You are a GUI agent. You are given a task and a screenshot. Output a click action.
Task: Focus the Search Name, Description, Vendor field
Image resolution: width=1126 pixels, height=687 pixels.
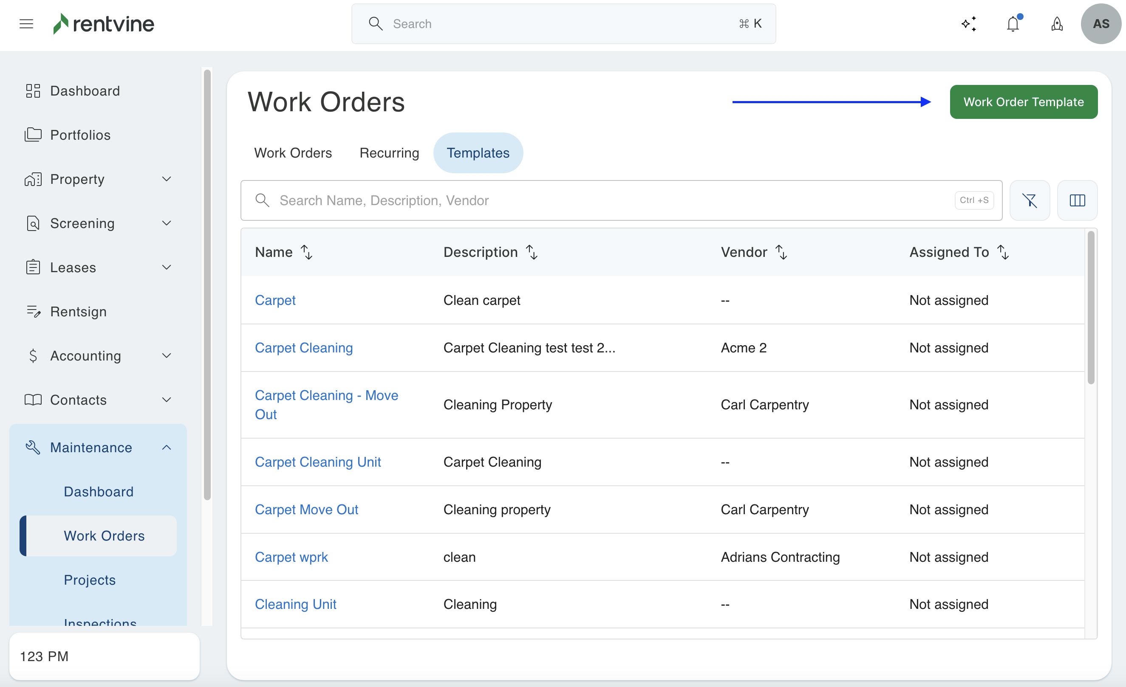[612, 200]
